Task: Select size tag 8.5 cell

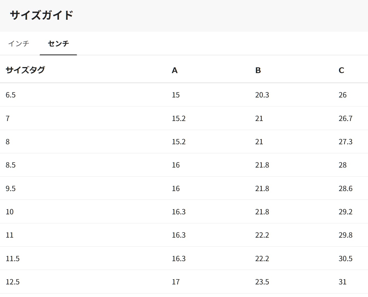Action: coord(11,165)
